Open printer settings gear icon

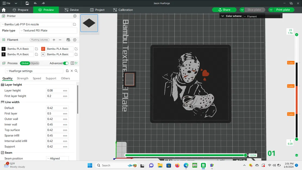point(75,16)
